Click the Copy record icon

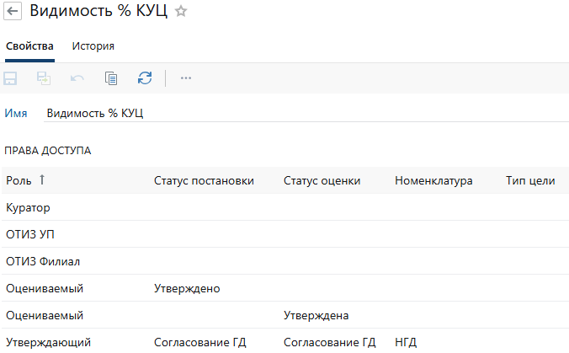[x=111, y=78]
